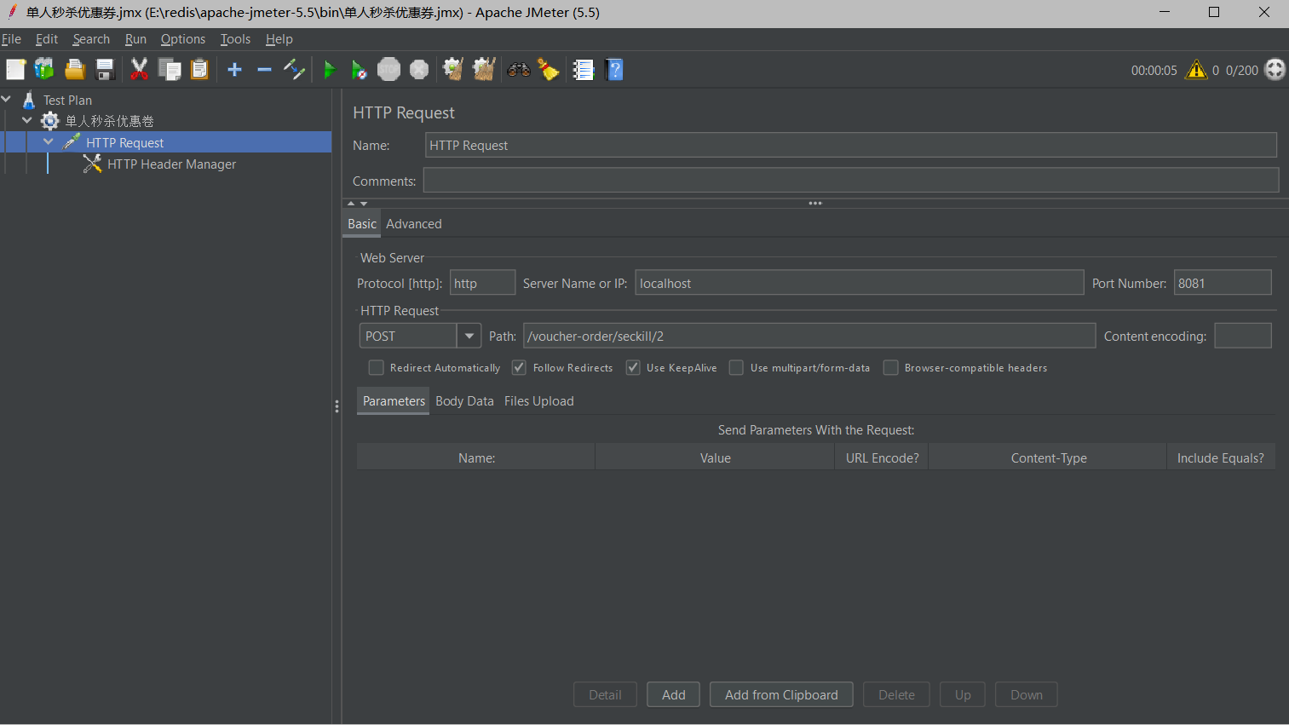Click the Clear All double broom icon

(484, 70)
